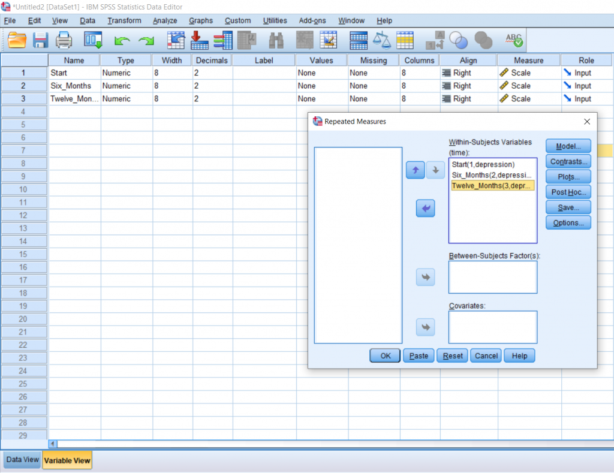This screenshot has width=614, height=473.
Task: Click OK in the Repeated Measures dialog
Action: (384, 355)
